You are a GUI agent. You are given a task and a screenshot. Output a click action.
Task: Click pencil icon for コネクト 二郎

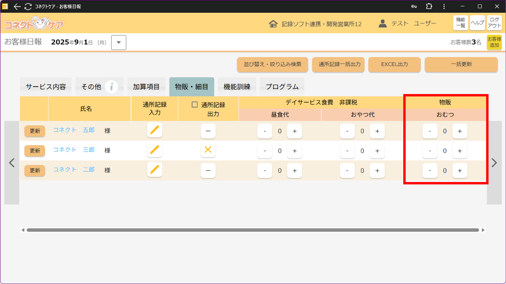[155, 170]
